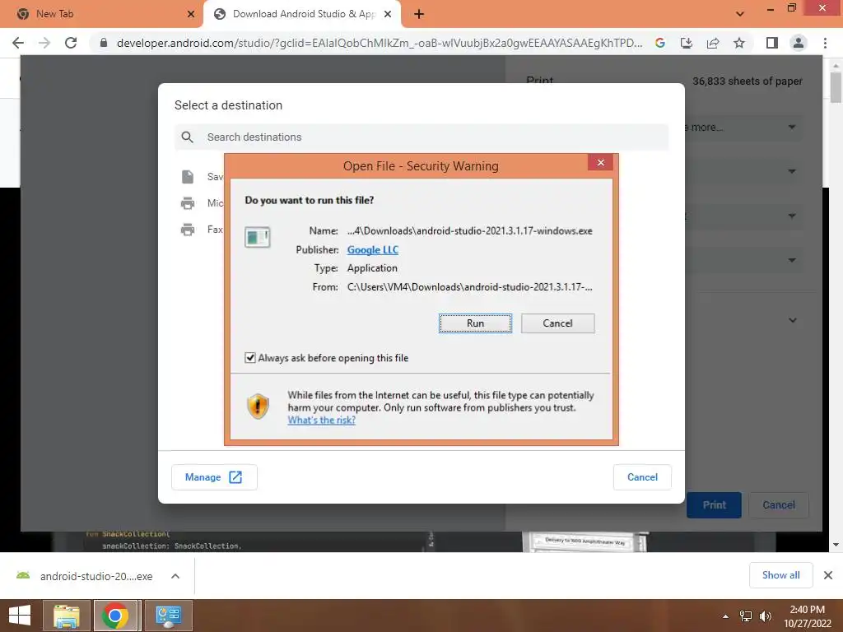Select the Download Android Studio tab
The height and width of the screenshot is (632, 843).
click(303, 14)
